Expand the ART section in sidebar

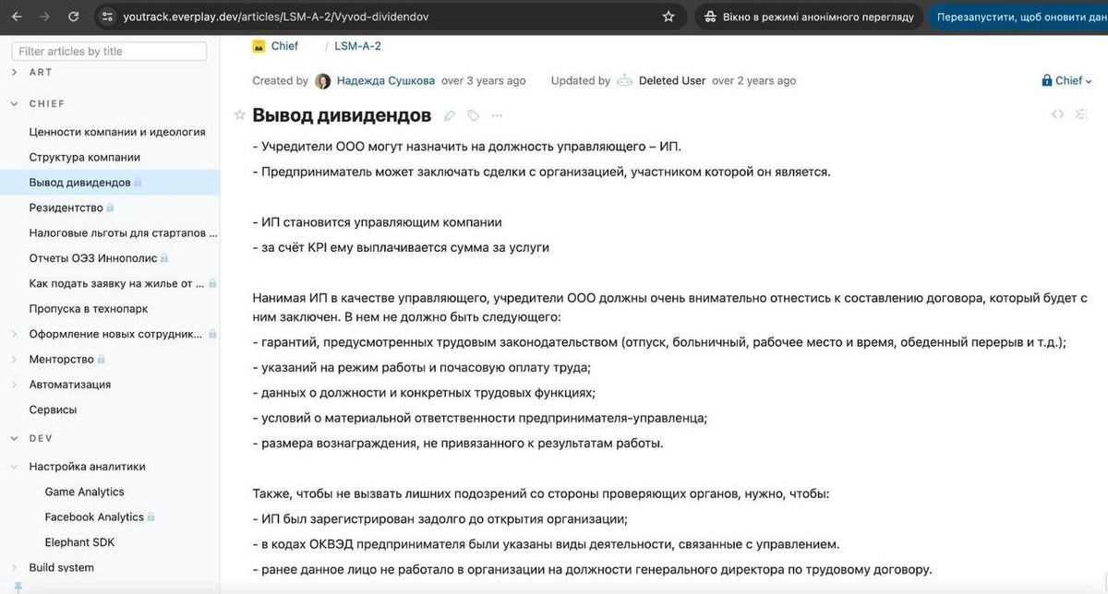pyautogui.click(x=15, y=72)
